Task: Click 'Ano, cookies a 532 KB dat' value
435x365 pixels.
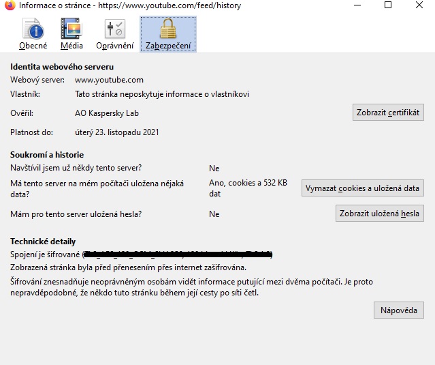Action: pos(248,188)
